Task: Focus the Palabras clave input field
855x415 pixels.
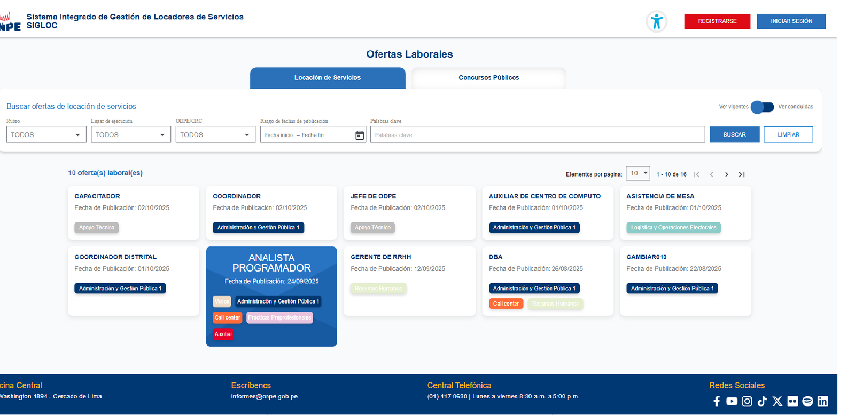Action: pyautogui.click(x=538, y=135)
